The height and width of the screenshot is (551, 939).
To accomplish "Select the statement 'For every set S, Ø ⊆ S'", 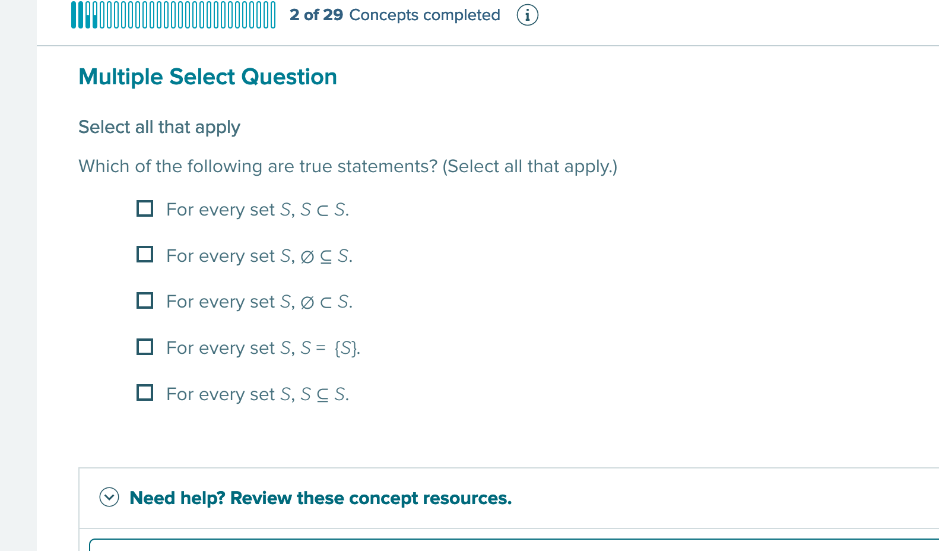I will click(145, 255).
